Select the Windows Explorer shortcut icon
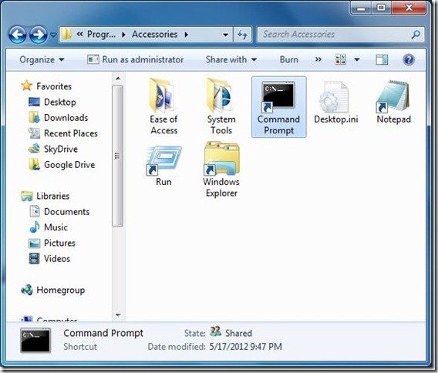Image resolution: width=438 pixels, height=373 pixels. coord(221,170)
